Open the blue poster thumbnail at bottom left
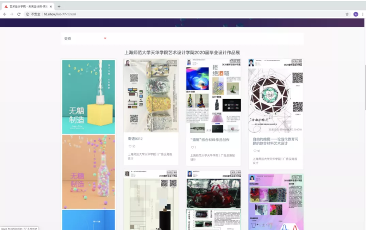This screenshot has width=366, height=230. click(89, 220)
